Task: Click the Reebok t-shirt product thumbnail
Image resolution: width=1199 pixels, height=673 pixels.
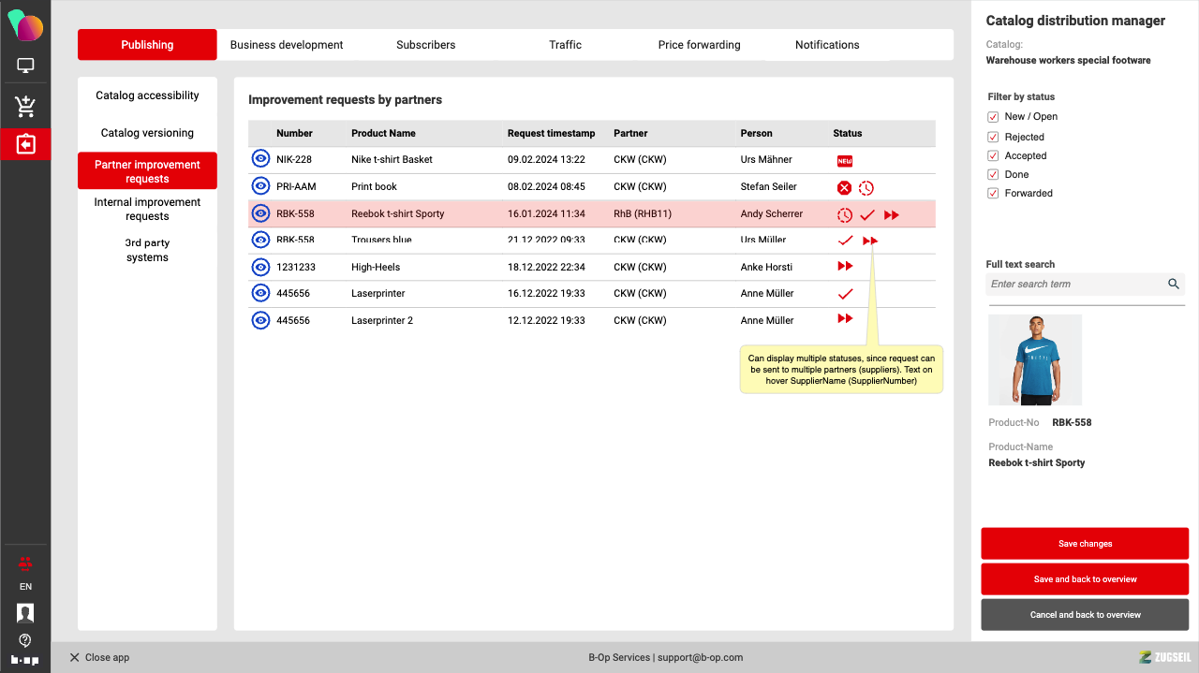Action: click(1035, 359)
